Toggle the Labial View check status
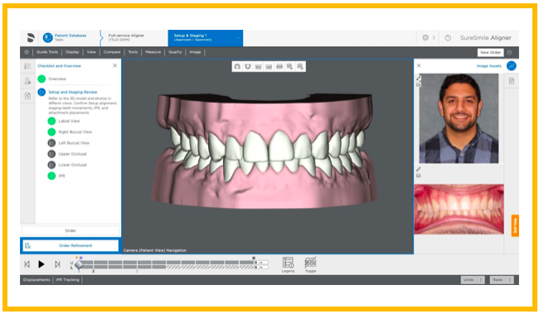The height and width of the screenshot is (314, 539). pyautogui.click(x=51, y=121)
